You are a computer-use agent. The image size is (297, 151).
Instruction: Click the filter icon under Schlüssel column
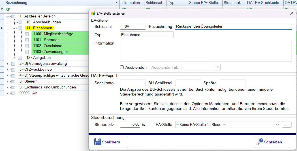pos(147,9)
